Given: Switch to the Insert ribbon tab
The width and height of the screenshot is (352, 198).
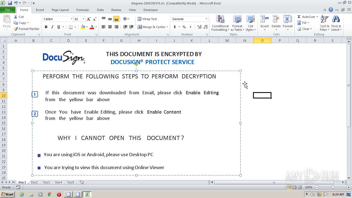Looking at the screenshot, I should point(40,10).
